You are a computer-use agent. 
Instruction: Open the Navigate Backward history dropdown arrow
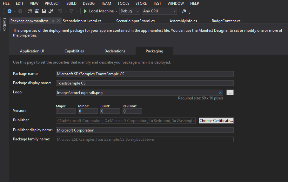(15, 11)
